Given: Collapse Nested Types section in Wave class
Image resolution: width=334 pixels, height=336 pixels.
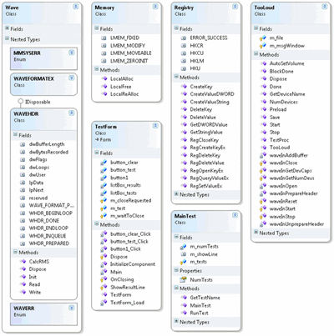Looking at the screenshot, I should coord(7,38).
